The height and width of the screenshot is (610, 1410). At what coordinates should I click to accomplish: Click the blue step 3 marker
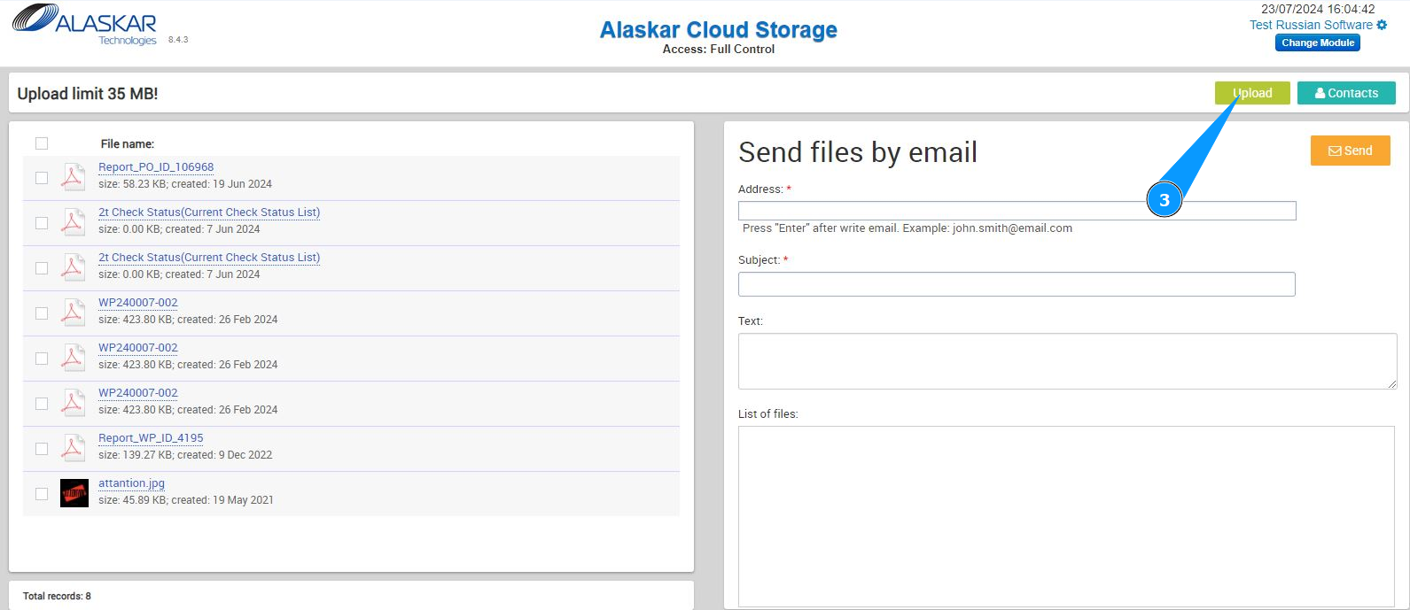coord(1164,200)
